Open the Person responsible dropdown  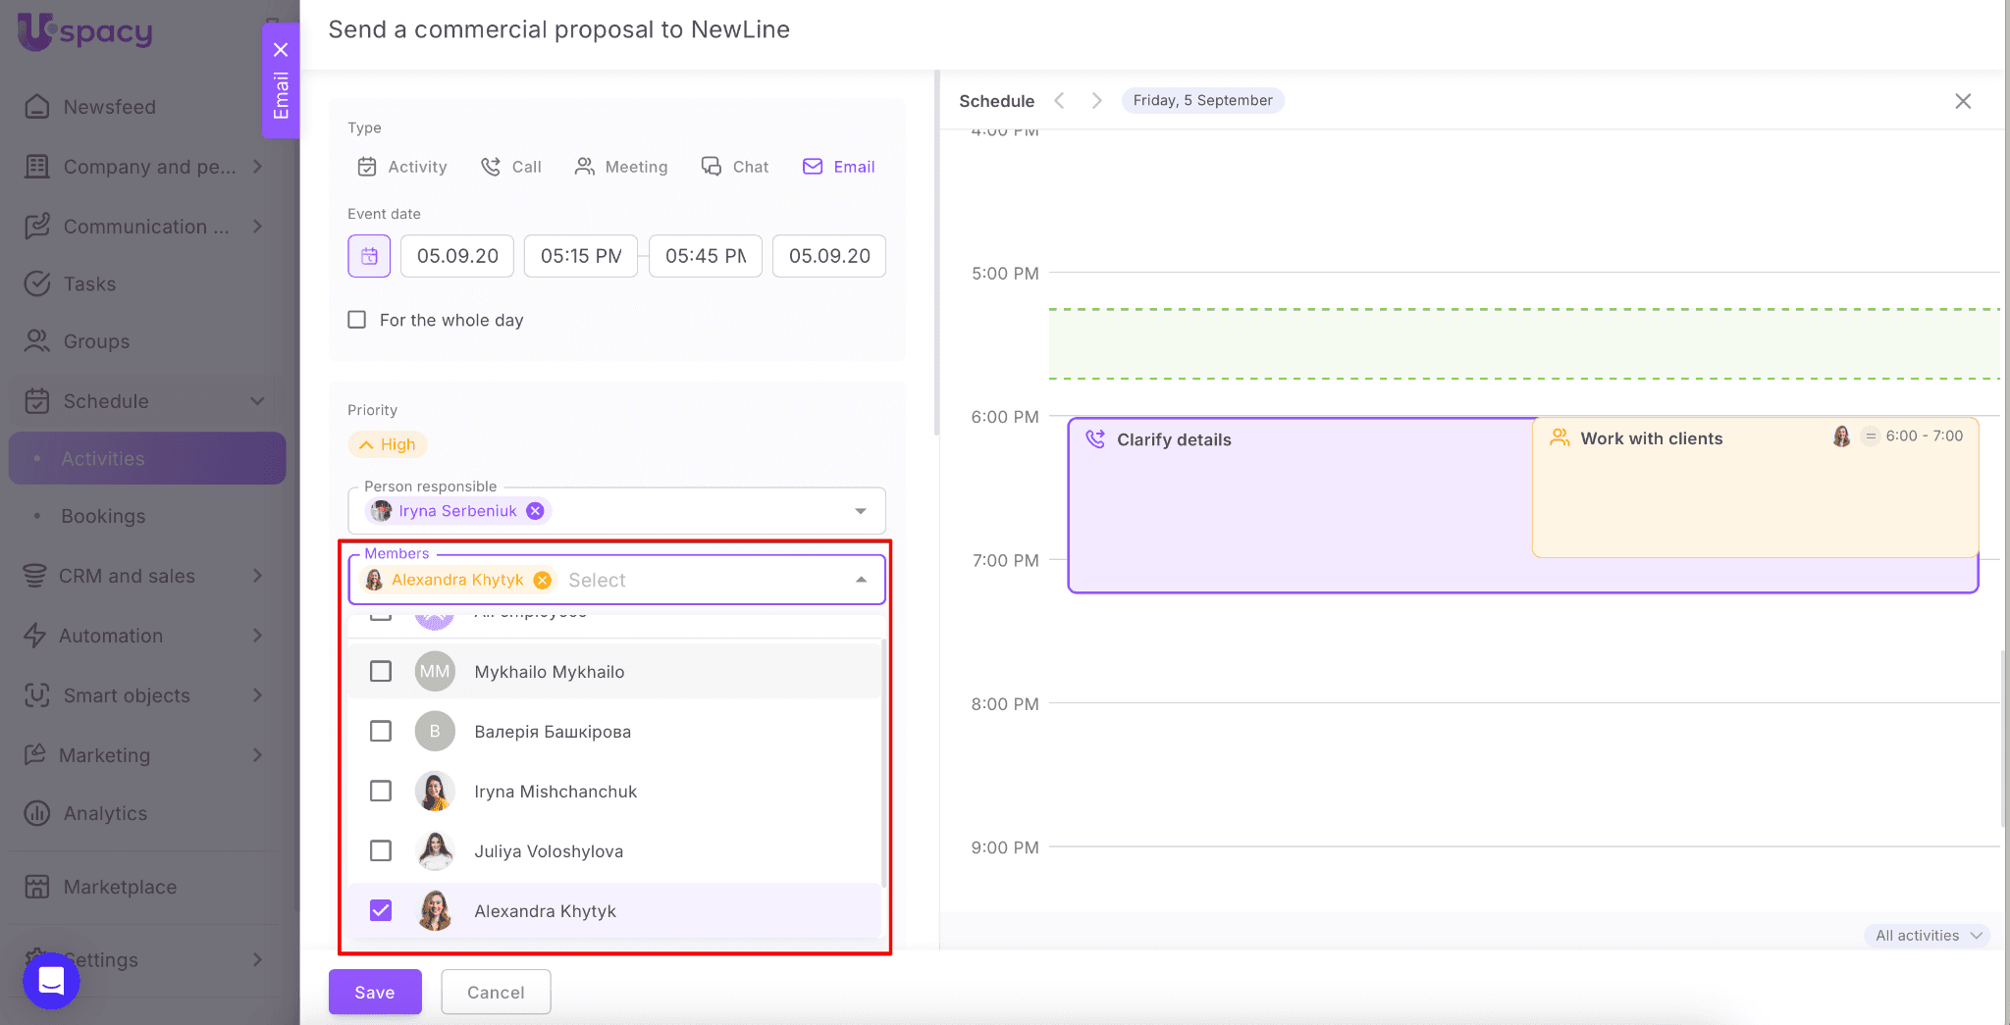point(860,511)
